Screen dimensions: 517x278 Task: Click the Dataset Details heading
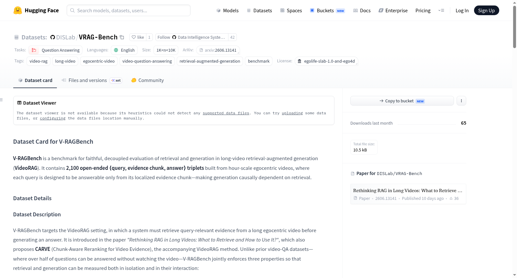(x=32, y=198)
